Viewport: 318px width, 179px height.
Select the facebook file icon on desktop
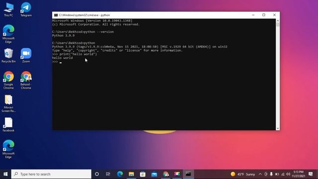click(8, 125)
